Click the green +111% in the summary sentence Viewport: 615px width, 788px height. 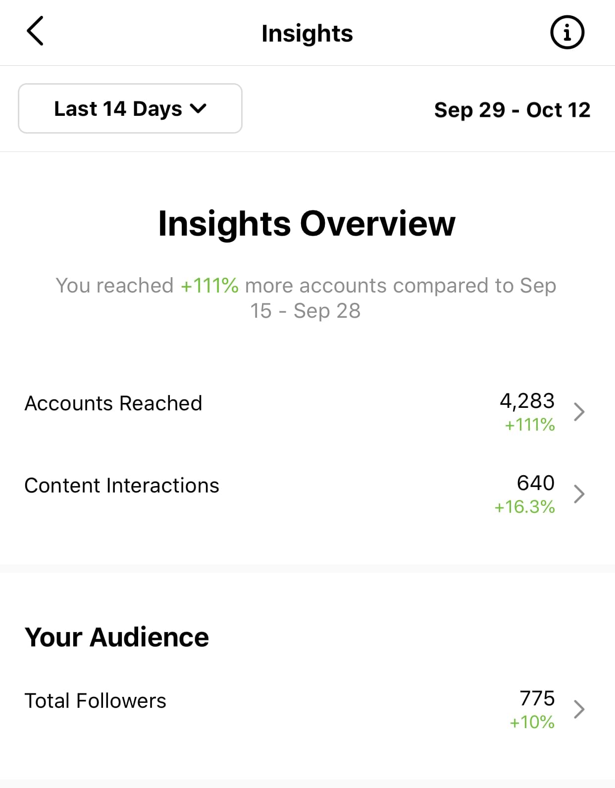pos(209,286)
